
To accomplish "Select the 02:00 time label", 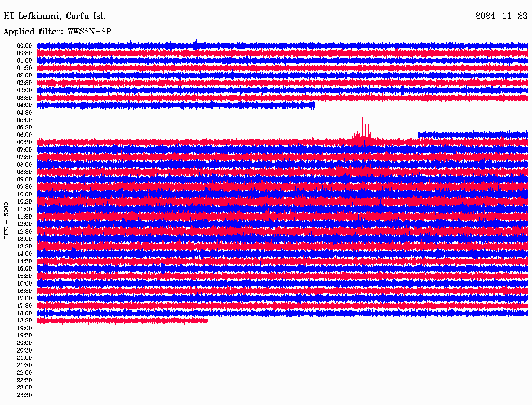I will click(x=24, y=75).
